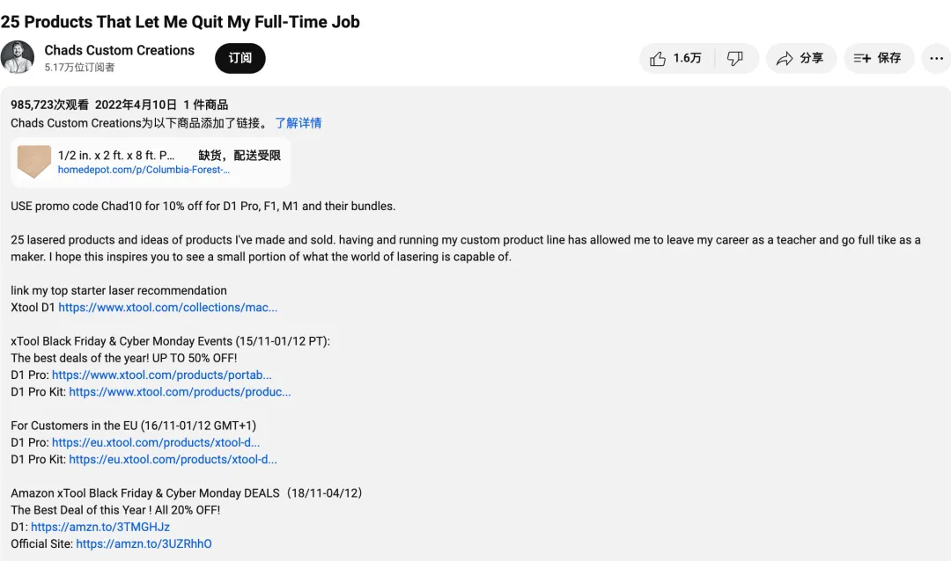Dislike the video with thumbs-down icon
The image size is (951, 561).
click(735, 58)
